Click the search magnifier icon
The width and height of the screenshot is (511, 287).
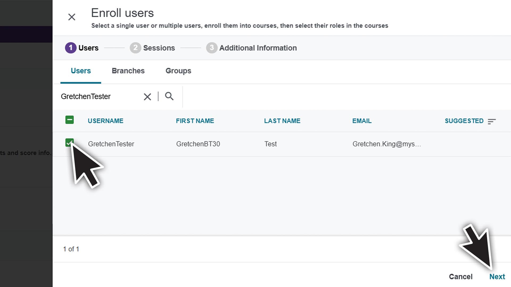[169, 96]
